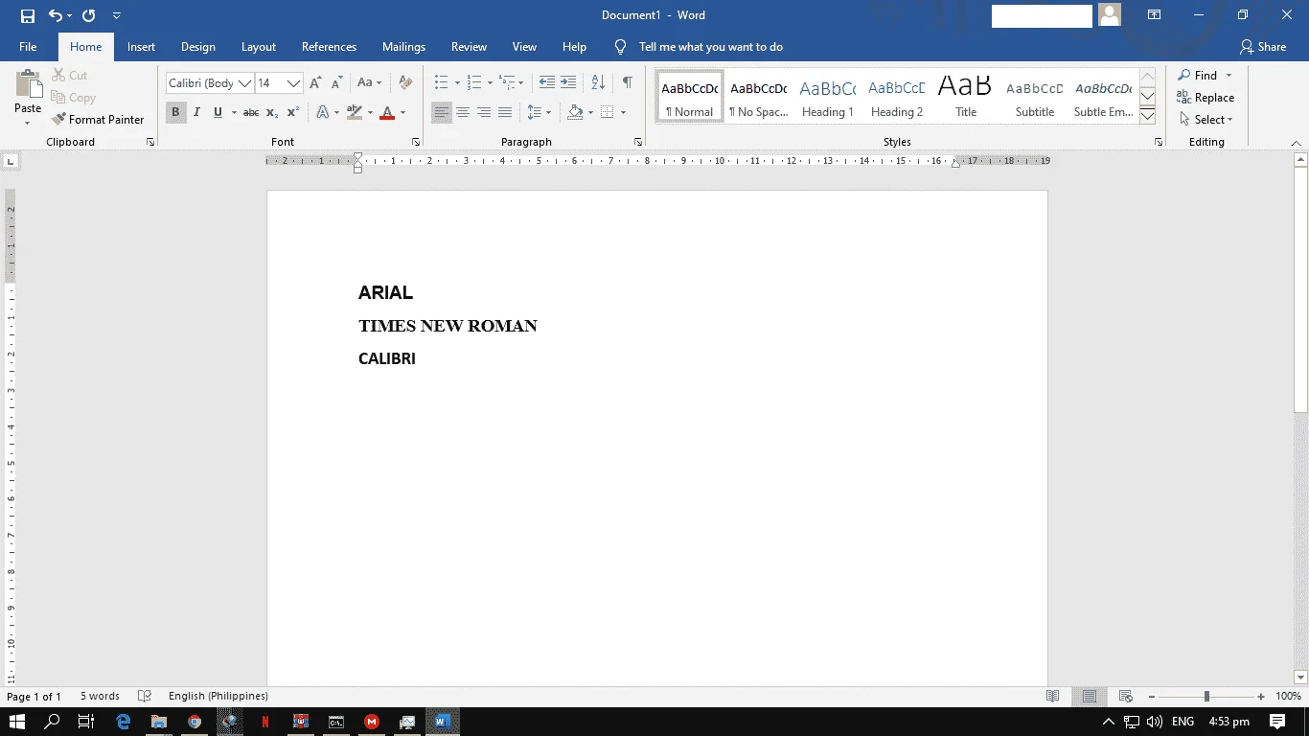Switch to the Design tab
Viewport: 1309px width, 736px height.
click(x=198, y=46)
